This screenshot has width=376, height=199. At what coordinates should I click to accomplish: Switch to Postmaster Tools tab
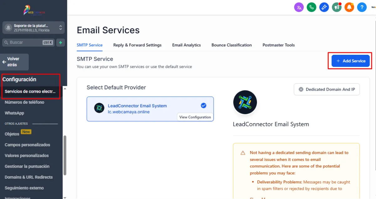(279, 45)
